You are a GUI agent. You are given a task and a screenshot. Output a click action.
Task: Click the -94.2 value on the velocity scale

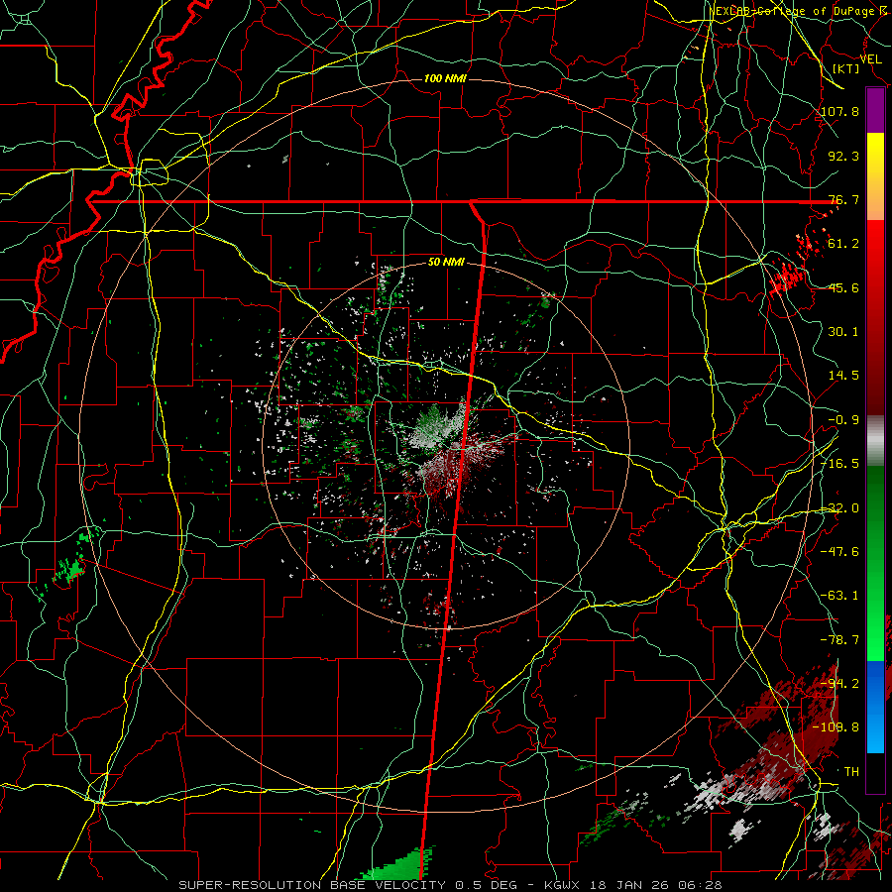point(839,684)
